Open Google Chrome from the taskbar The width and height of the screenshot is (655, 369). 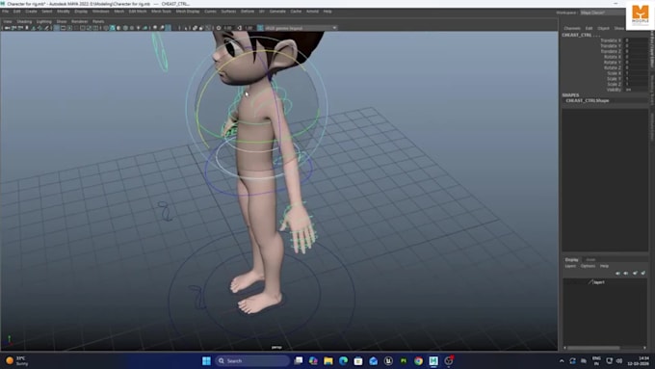click(419, 360)
